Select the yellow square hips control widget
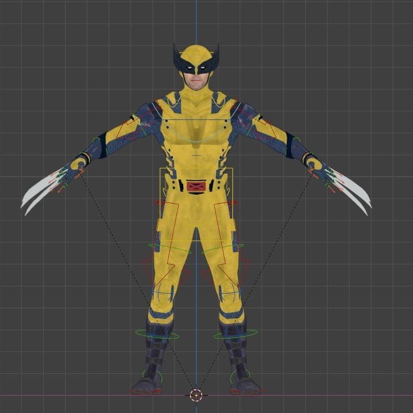 [x=196, y=204]
